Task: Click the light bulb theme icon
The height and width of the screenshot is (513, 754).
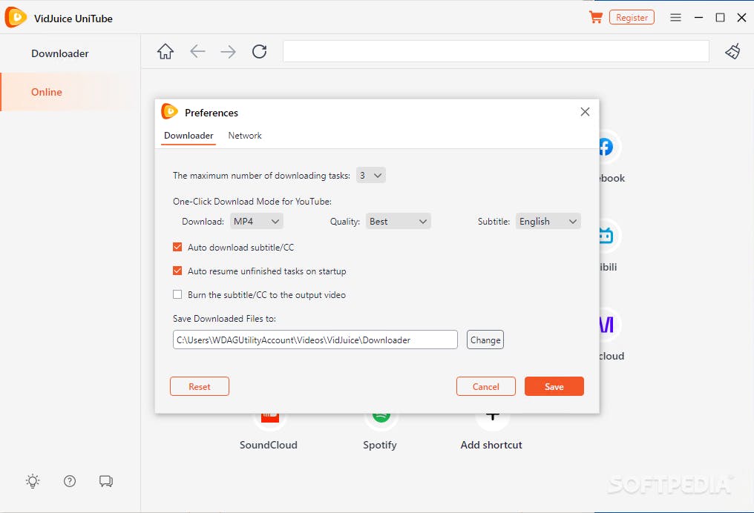Action: [x=33, y=481]
